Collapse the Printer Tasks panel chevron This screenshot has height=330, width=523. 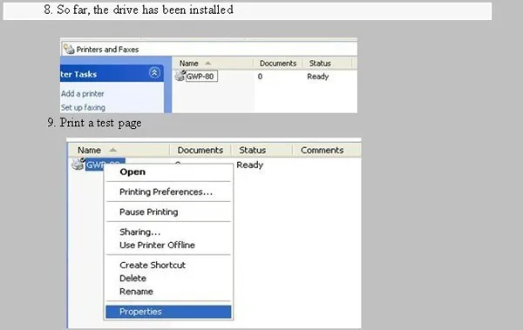pos(154,72)
